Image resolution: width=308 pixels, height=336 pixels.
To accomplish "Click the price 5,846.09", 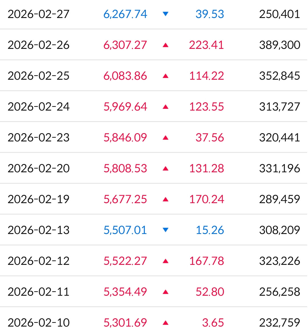I will (125, 138).
